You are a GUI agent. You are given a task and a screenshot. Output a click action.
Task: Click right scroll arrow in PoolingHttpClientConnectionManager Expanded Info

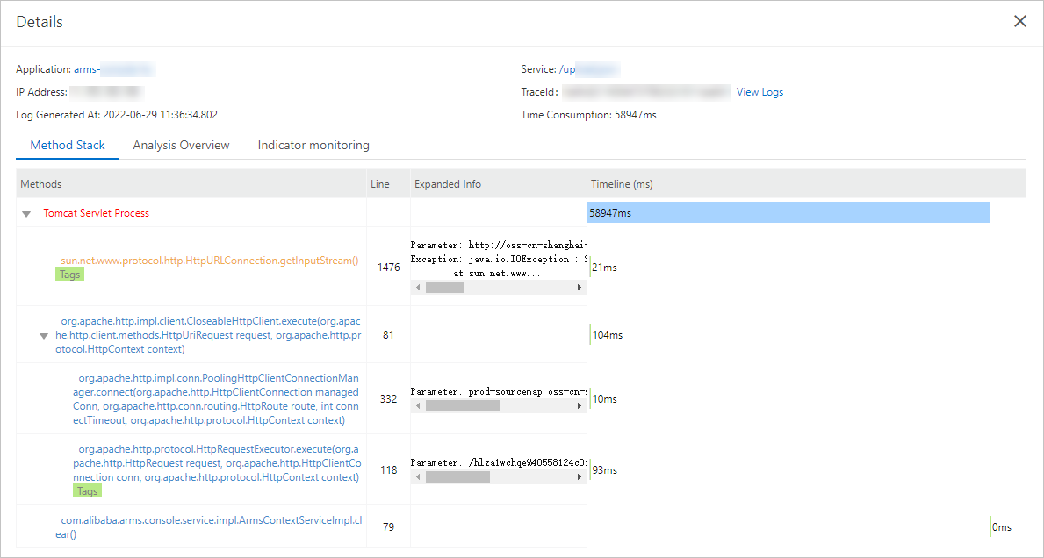[x=578, y=405]
